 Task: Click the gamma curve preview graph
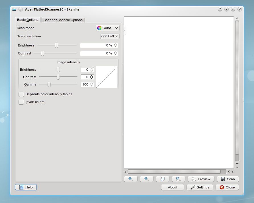pyautogui.click(x=106, y=77)
